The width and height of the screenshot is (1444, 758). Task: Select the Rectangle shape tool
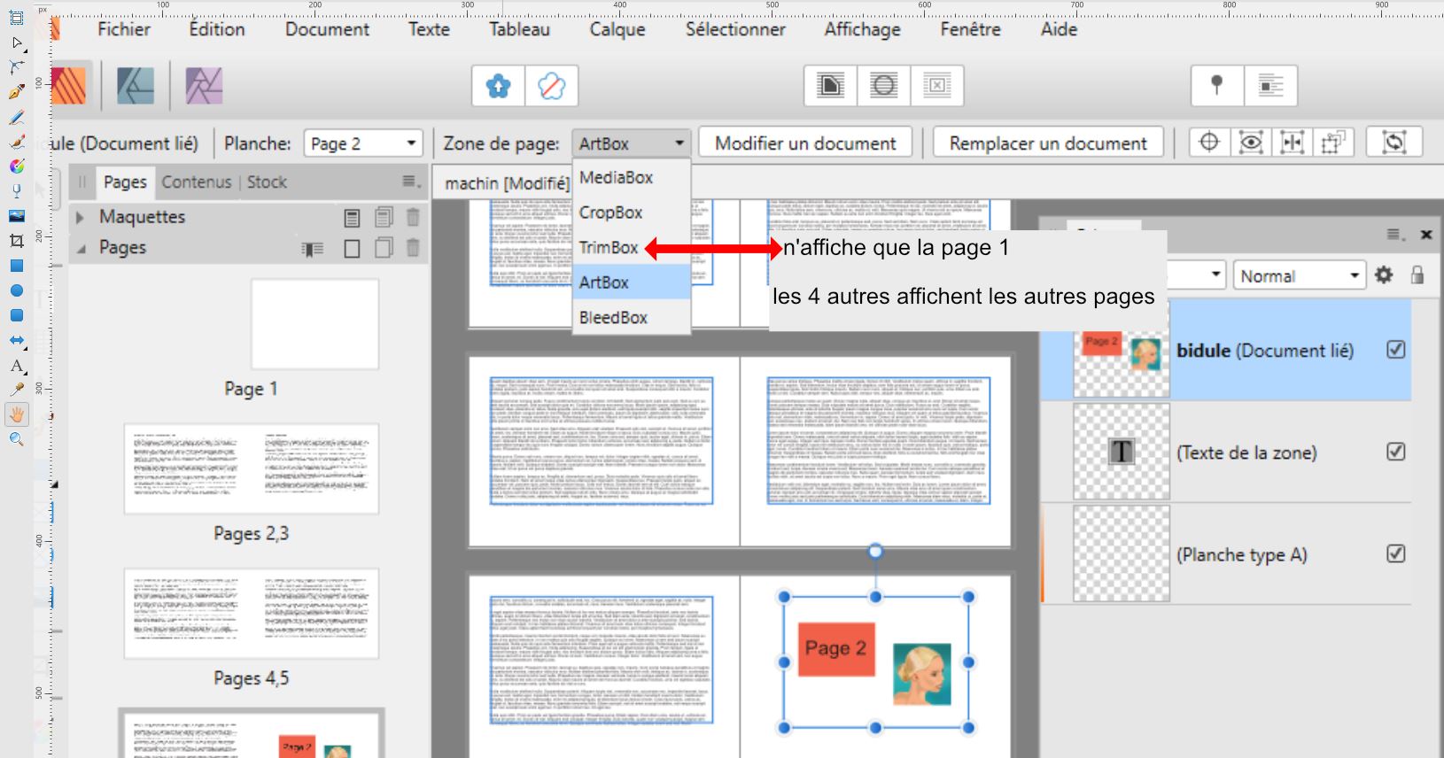pos(16,266)
